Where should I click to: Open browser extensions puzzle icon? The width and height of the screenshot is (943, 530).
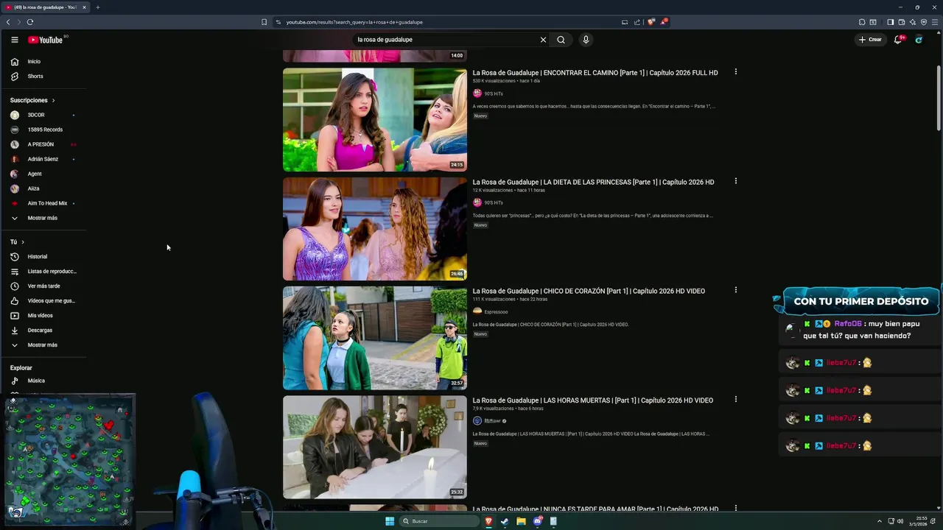(862, 22)
